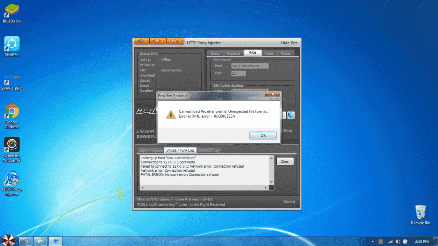This screenshot has width=438, height=246.
Task: Click the log vertical scrollbar
Action: click(x=271, y=170)
